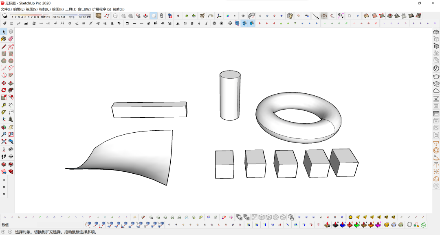Screen dimensions: 440x235
Task: Choose the Zoom magnifier tool
Action: pos(4,134)
